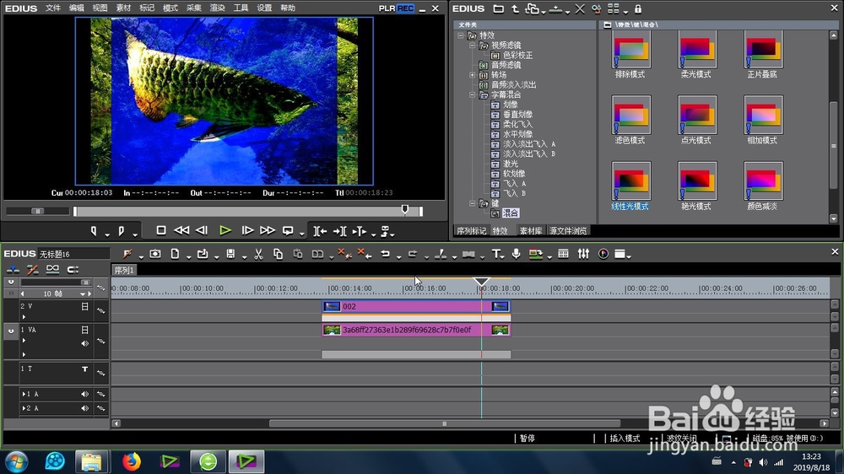
Task: Click the microphone voice-over icon
Action: 516,253
